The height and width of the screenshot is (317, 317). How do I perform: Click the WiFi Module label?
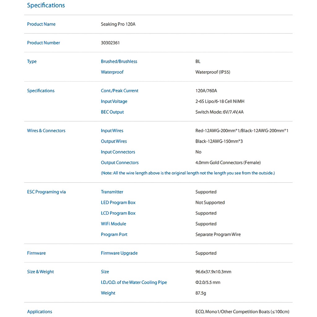pos(113,224)
